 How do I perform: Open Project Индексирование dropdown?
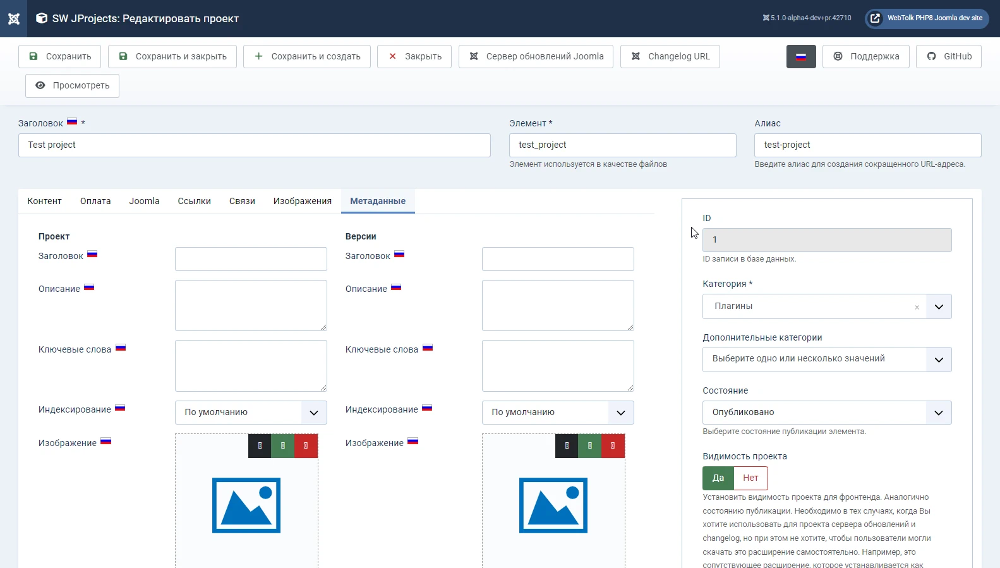pos(251,413)
